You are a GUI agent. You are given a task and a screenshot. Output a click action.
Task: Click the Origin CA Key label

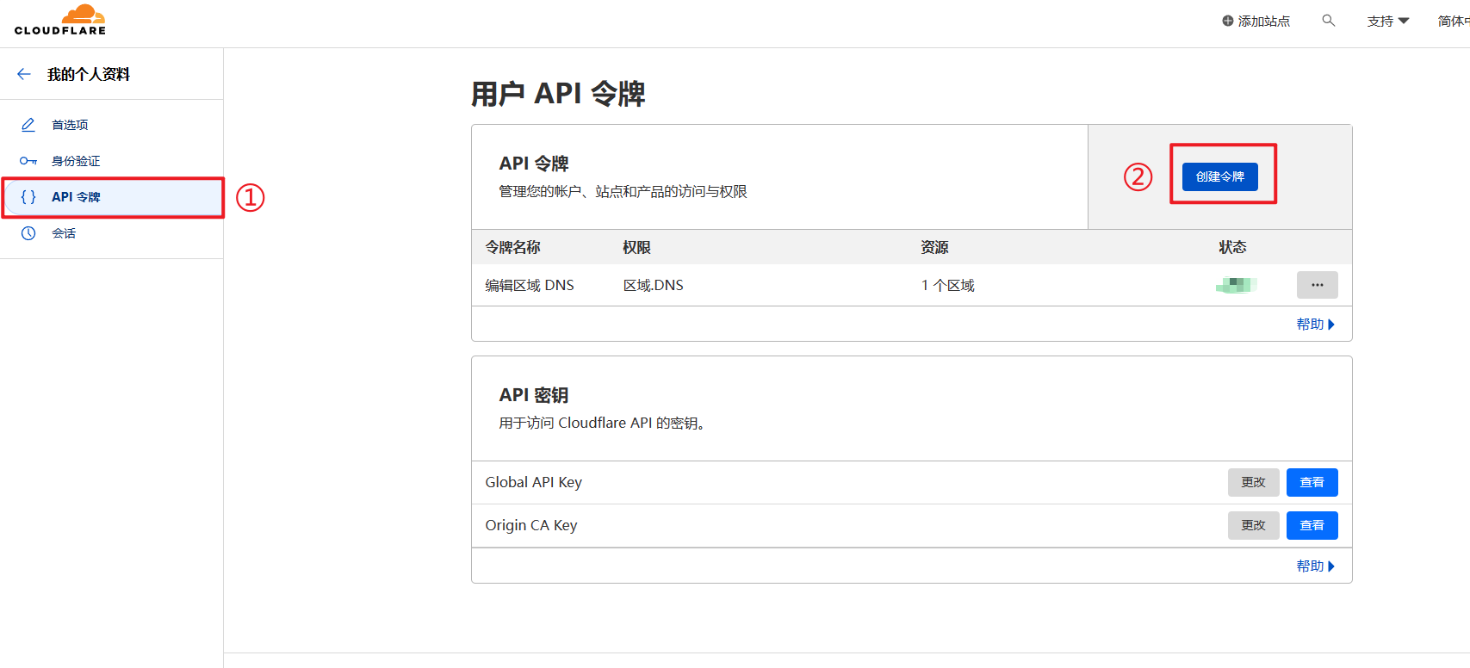531,525
